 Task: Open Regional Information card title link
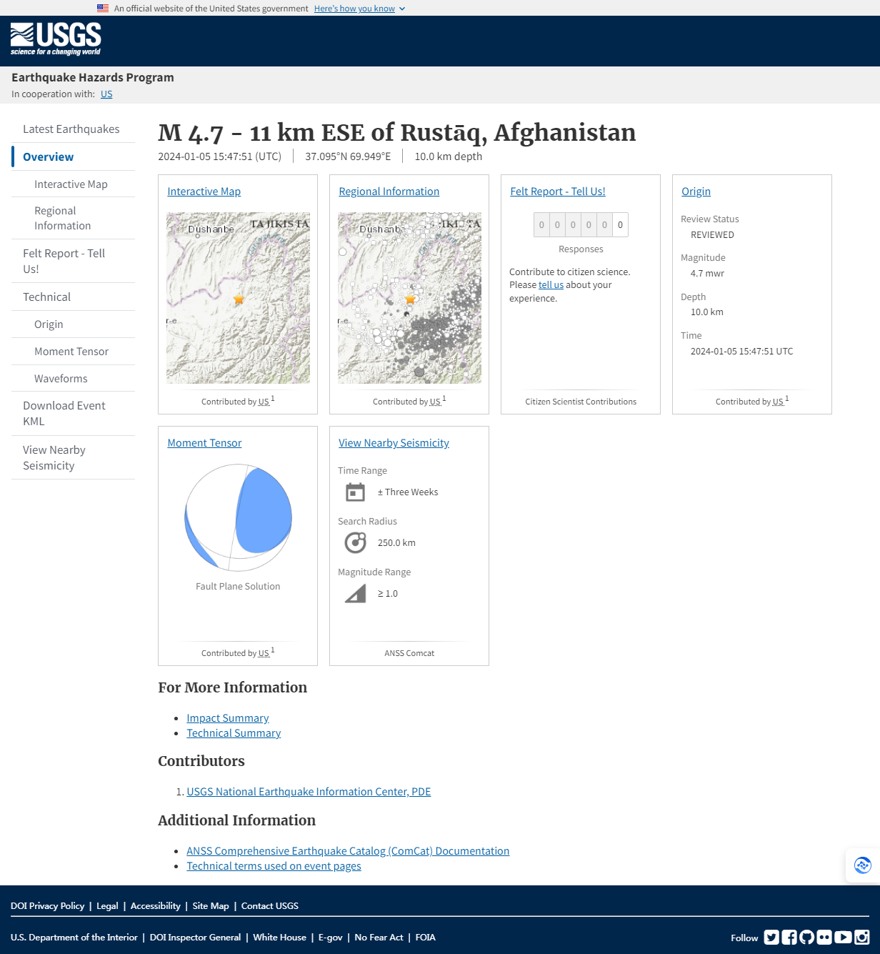tap(389, 192)
